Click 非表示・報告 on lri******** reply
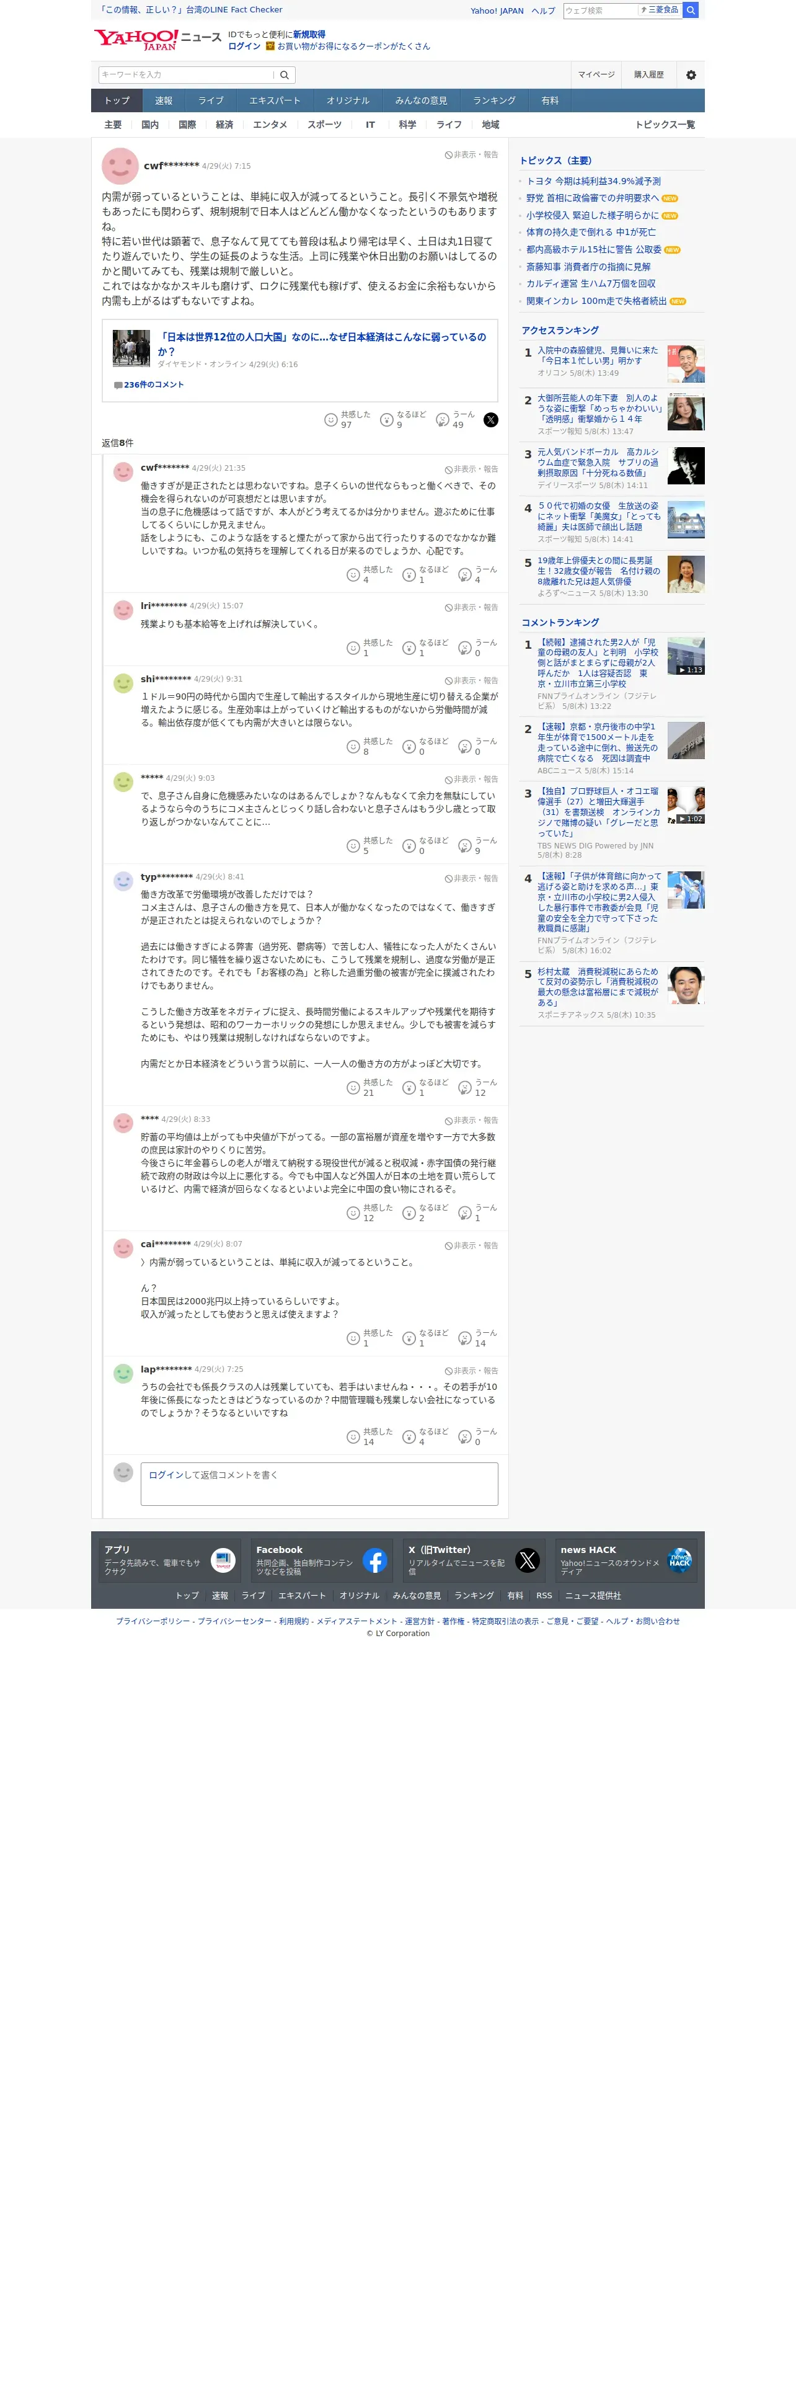This screenshot has height=2389, width=796. click(x=471, y=607)
